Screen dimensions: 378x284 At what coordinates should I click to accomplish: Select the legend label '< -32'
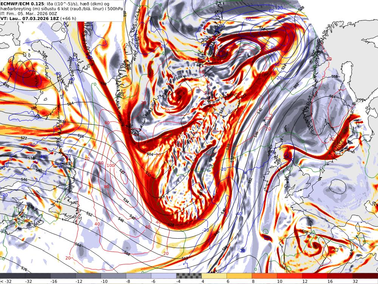pyautogui.click(x=6, y=281)
